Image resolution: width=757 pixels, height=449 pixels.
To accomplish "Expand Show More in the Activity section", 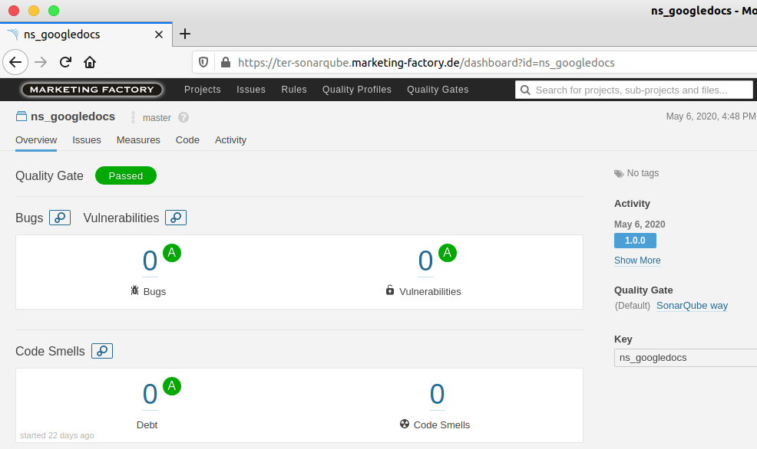I will (x=636, y=260).
